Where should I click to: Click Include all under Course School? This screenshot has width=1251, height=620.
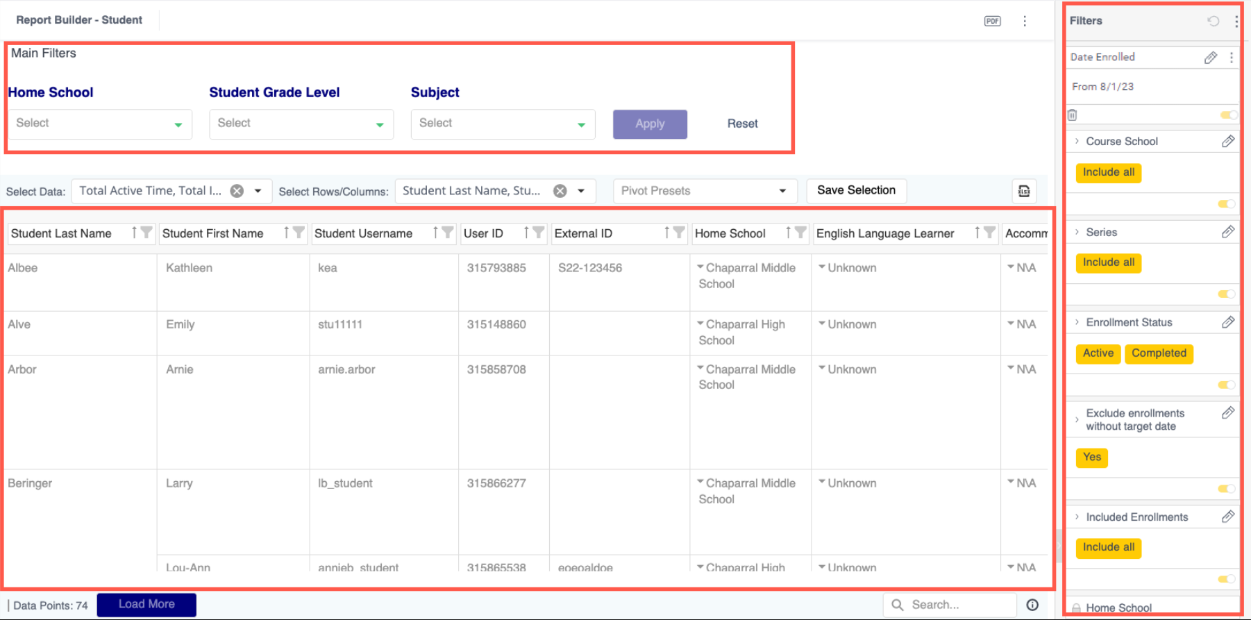1108,172
